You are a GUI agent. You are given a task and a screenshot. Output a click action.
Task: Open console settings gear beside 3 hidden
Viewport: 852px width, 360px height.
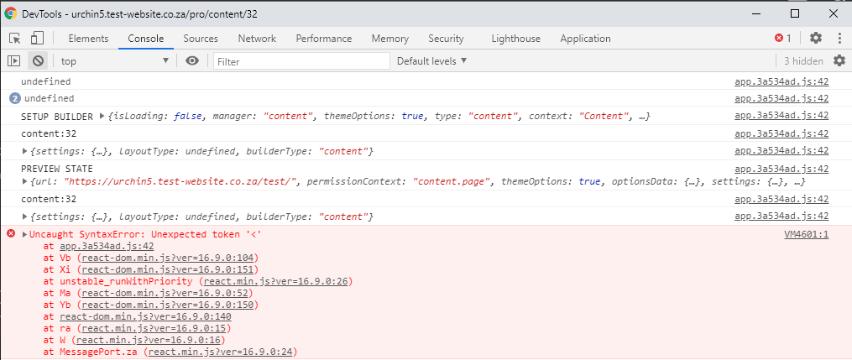pos(839,61)
